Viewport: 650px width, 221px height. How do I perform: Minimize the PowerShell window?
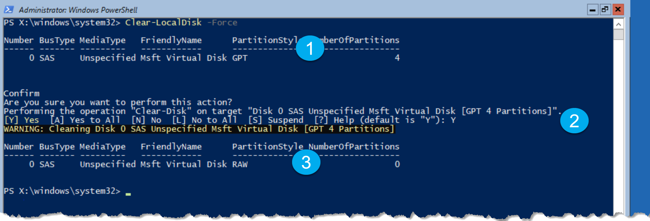click(x=593, y=10)
